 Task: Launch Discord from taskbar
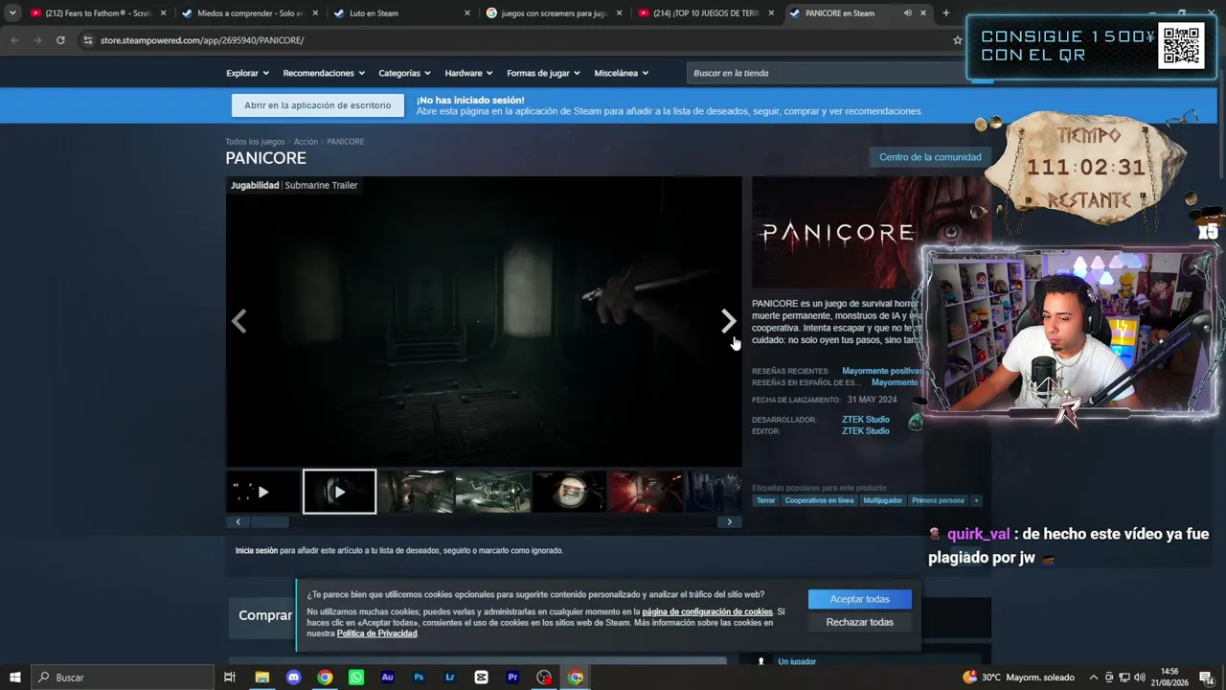click(x=293, y=678)
